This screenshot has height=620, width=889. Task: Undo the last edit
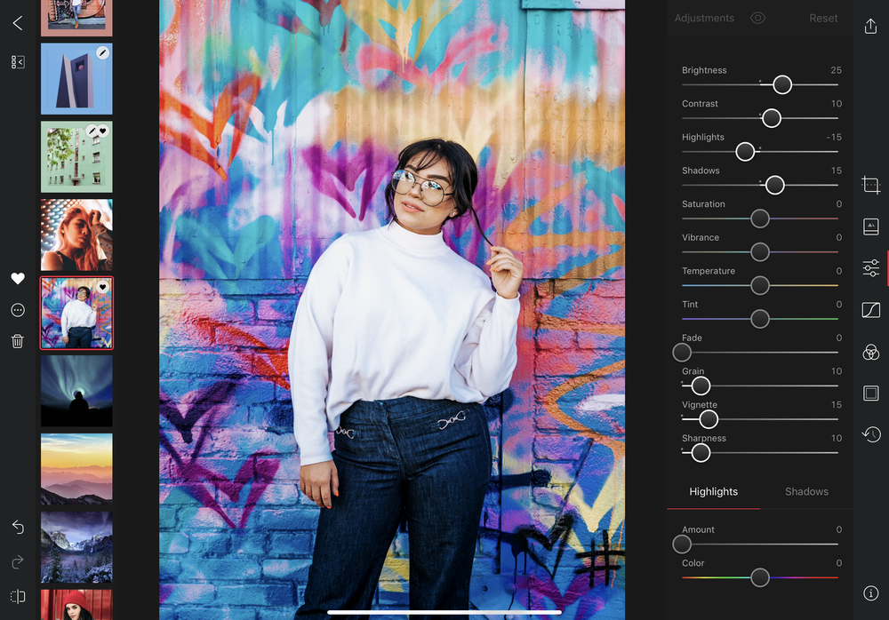[x=18, y=527]
